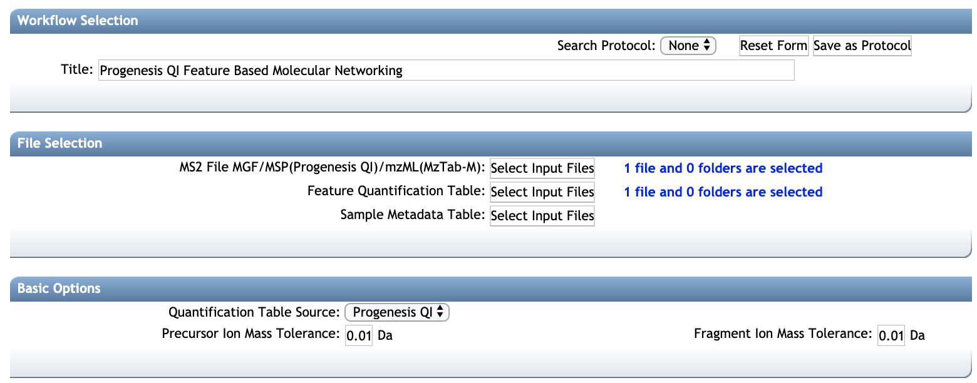Click the Quantification Table Source label
Image resolution: width=977 pixels, height=383 pixels.
[x=254, y=312]
